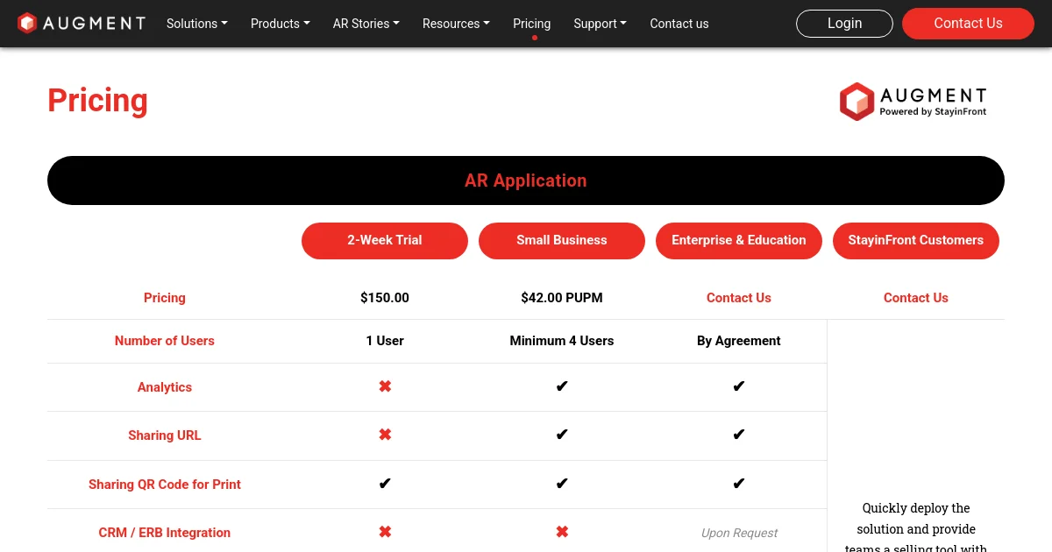Viewport: 1052px width, 552px height.
Task: Click checkmark for Sharing URL under Enterprise & Education
Action: [x=739, y=435]
